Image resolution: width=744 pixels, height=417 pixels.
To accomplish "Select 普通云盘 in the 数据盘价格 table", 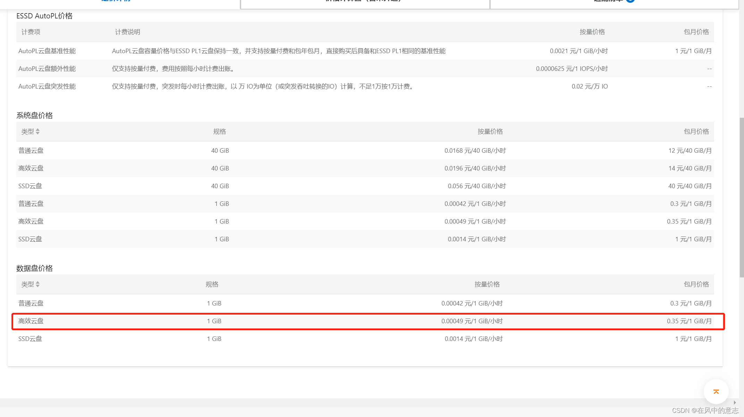I will coord(31,303).
